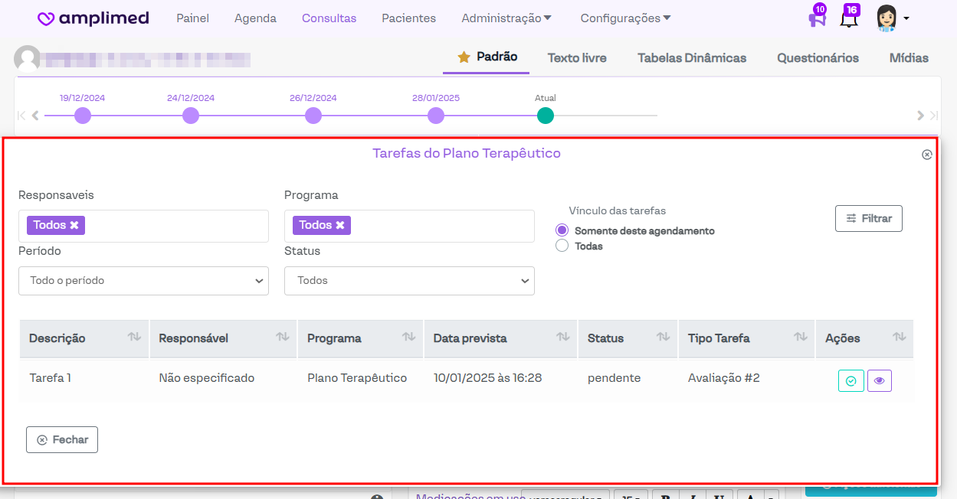The height and width of the screenshot is (499, 957).
Task: Go to the next timeline page arrow
Action: coord(920,116)
